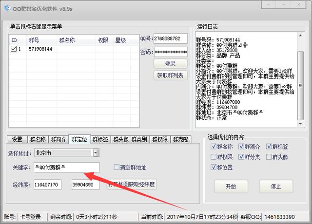Viewport: 312px width, 224px height.
Task: Minimize the window from title bar
Action: tap(269, 4)
